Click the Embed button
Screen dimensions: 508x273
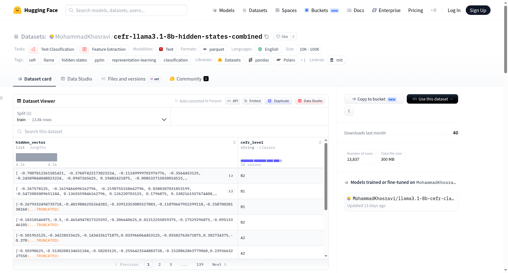(252, 101)
